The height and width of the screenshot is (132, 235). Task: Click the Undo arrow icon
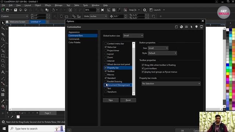(x=53, y=10)
